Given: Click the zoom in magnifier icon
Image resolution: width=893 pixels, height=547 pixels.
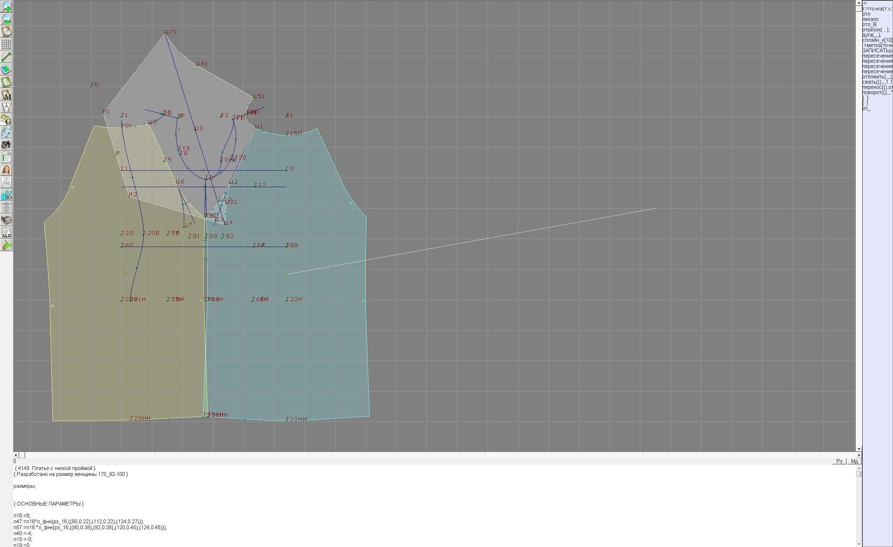Looking at the screenshot, I should pos(6,6).
